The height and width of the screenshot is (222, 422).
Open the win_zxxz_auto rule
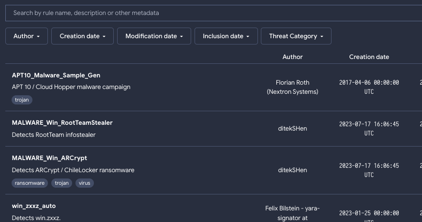click(x=35, y=206)
